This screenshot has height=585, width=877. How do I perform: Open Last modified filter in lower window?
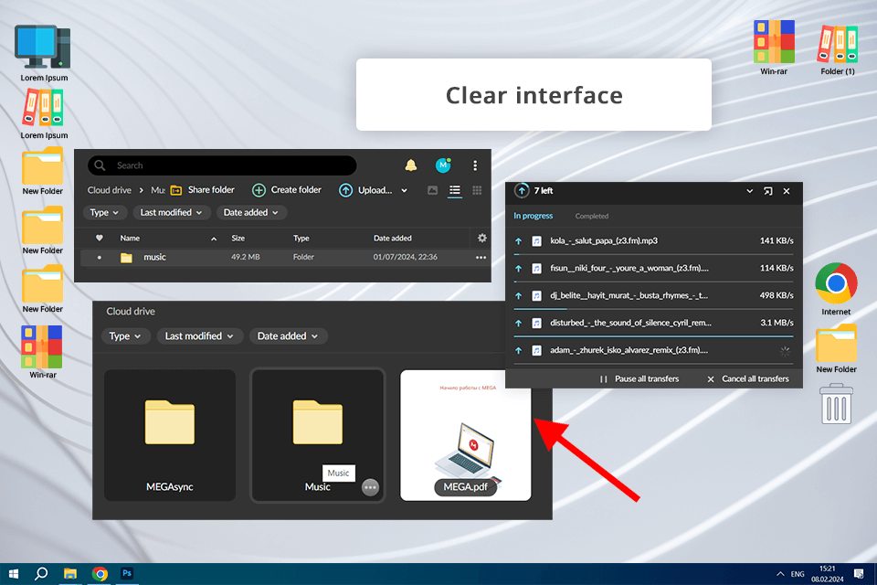[x=199, y=335]
